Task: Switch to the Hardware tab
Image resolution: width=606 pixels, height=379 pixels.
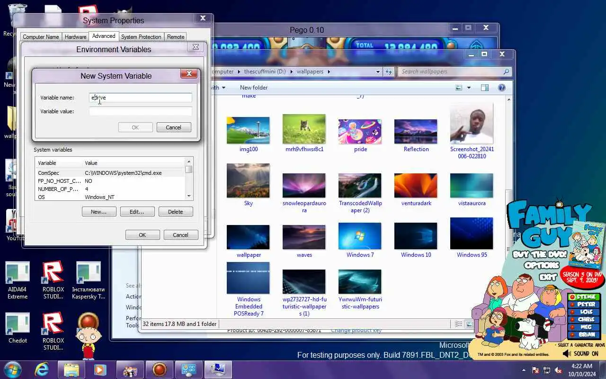Action: (x=76, y=37)
